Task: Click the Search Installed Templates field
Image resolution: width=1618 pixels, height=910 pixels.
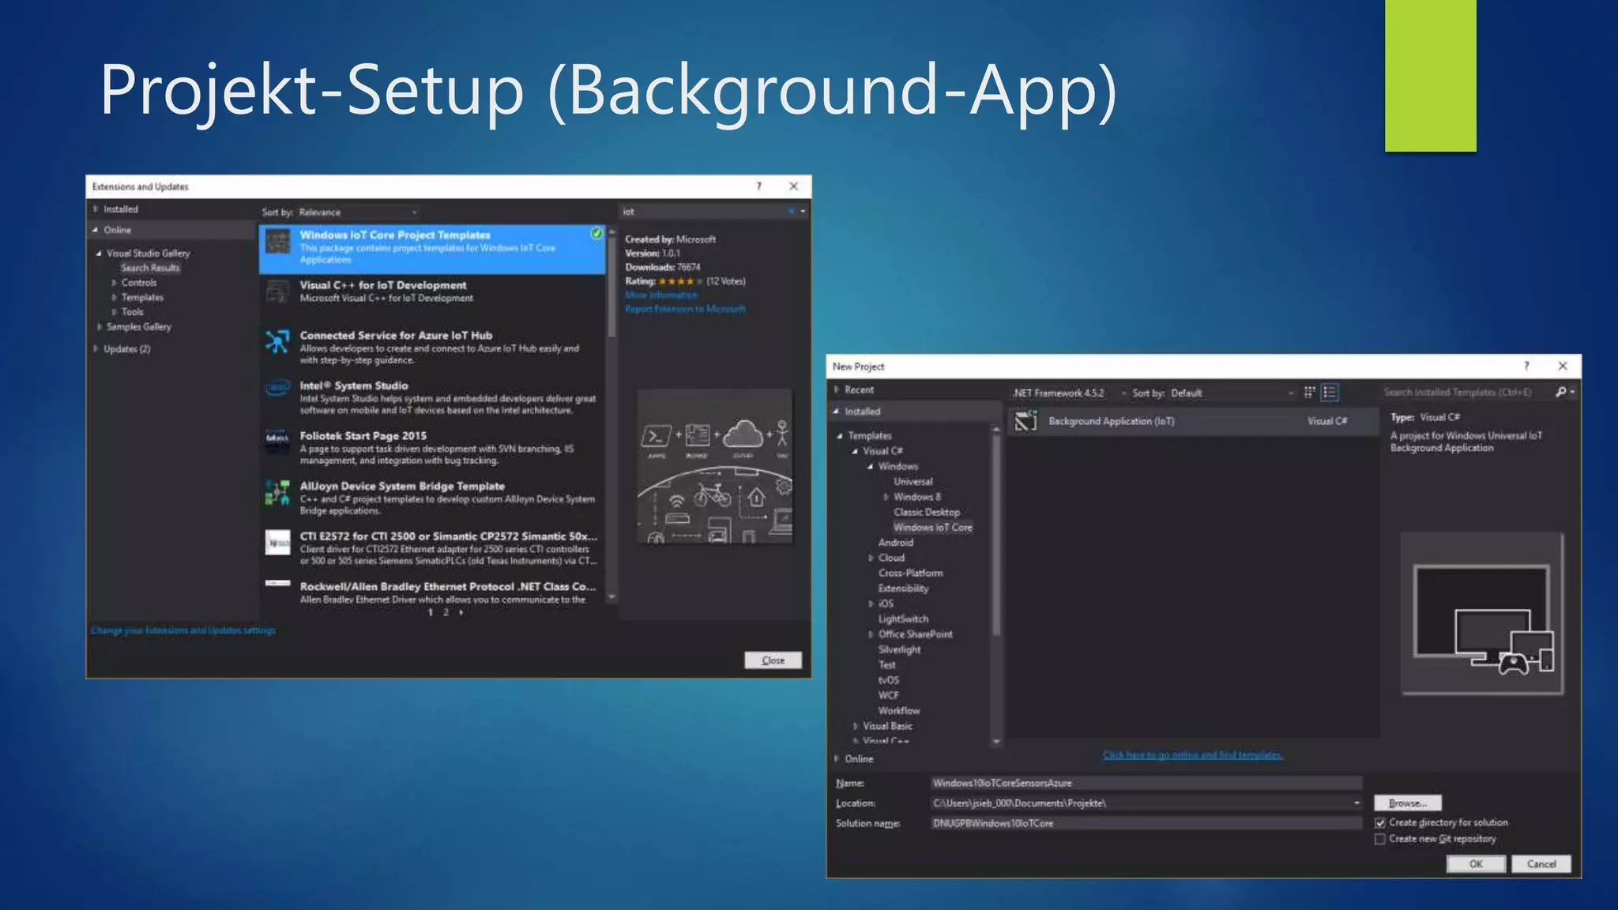Action: point(1467,392)
